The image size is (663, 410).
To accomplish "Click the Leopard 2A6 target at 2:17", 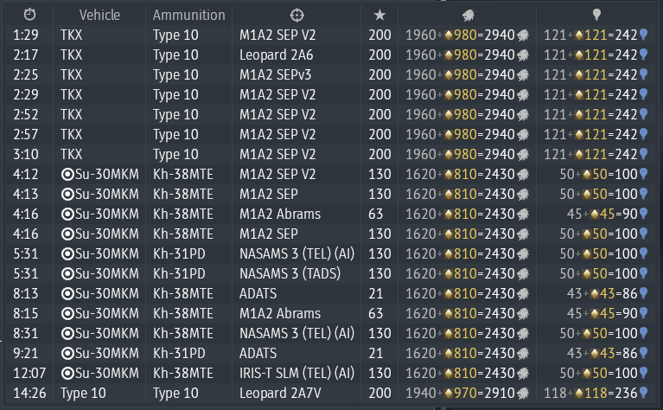I will [x=276, y=55].
